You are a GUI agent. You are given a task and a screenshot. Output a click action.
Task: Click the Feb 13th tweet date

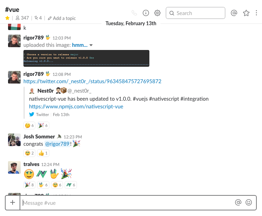tap(61, 115)
